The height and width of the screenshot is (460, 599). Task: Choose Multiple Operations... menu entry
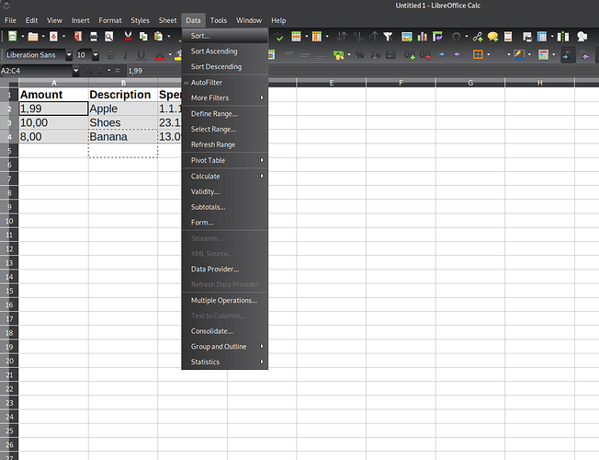click(224, 301)
